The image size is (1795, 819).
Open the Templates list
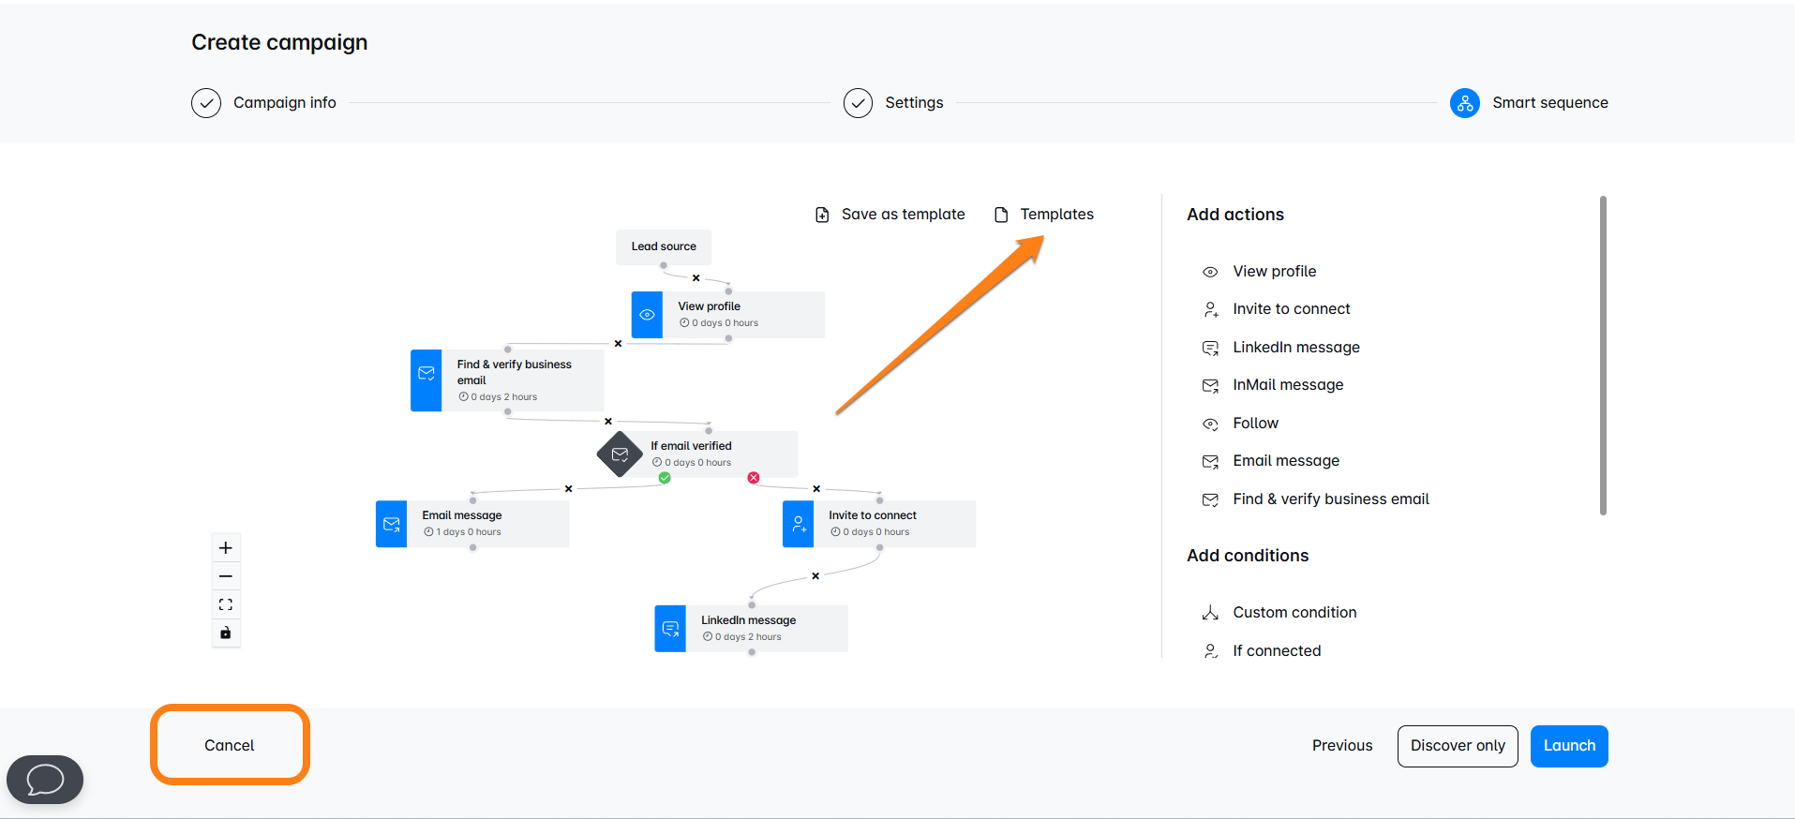tap(1044, 215)
